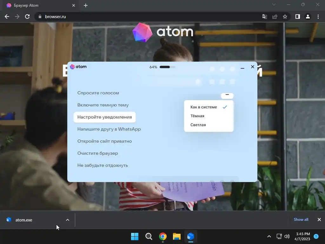This screenshot has height=244, width=325.
Task: Click the atom logo in installer window
Action: (78, 67)
